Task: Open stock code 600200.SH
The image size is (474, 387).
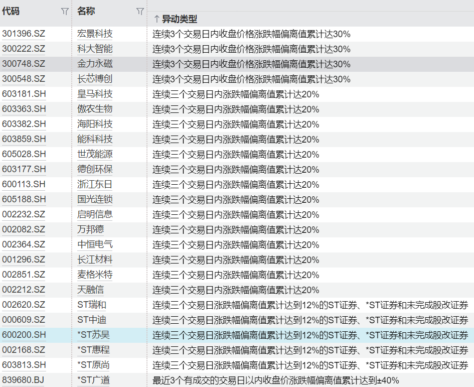Action: coord(24,335)
